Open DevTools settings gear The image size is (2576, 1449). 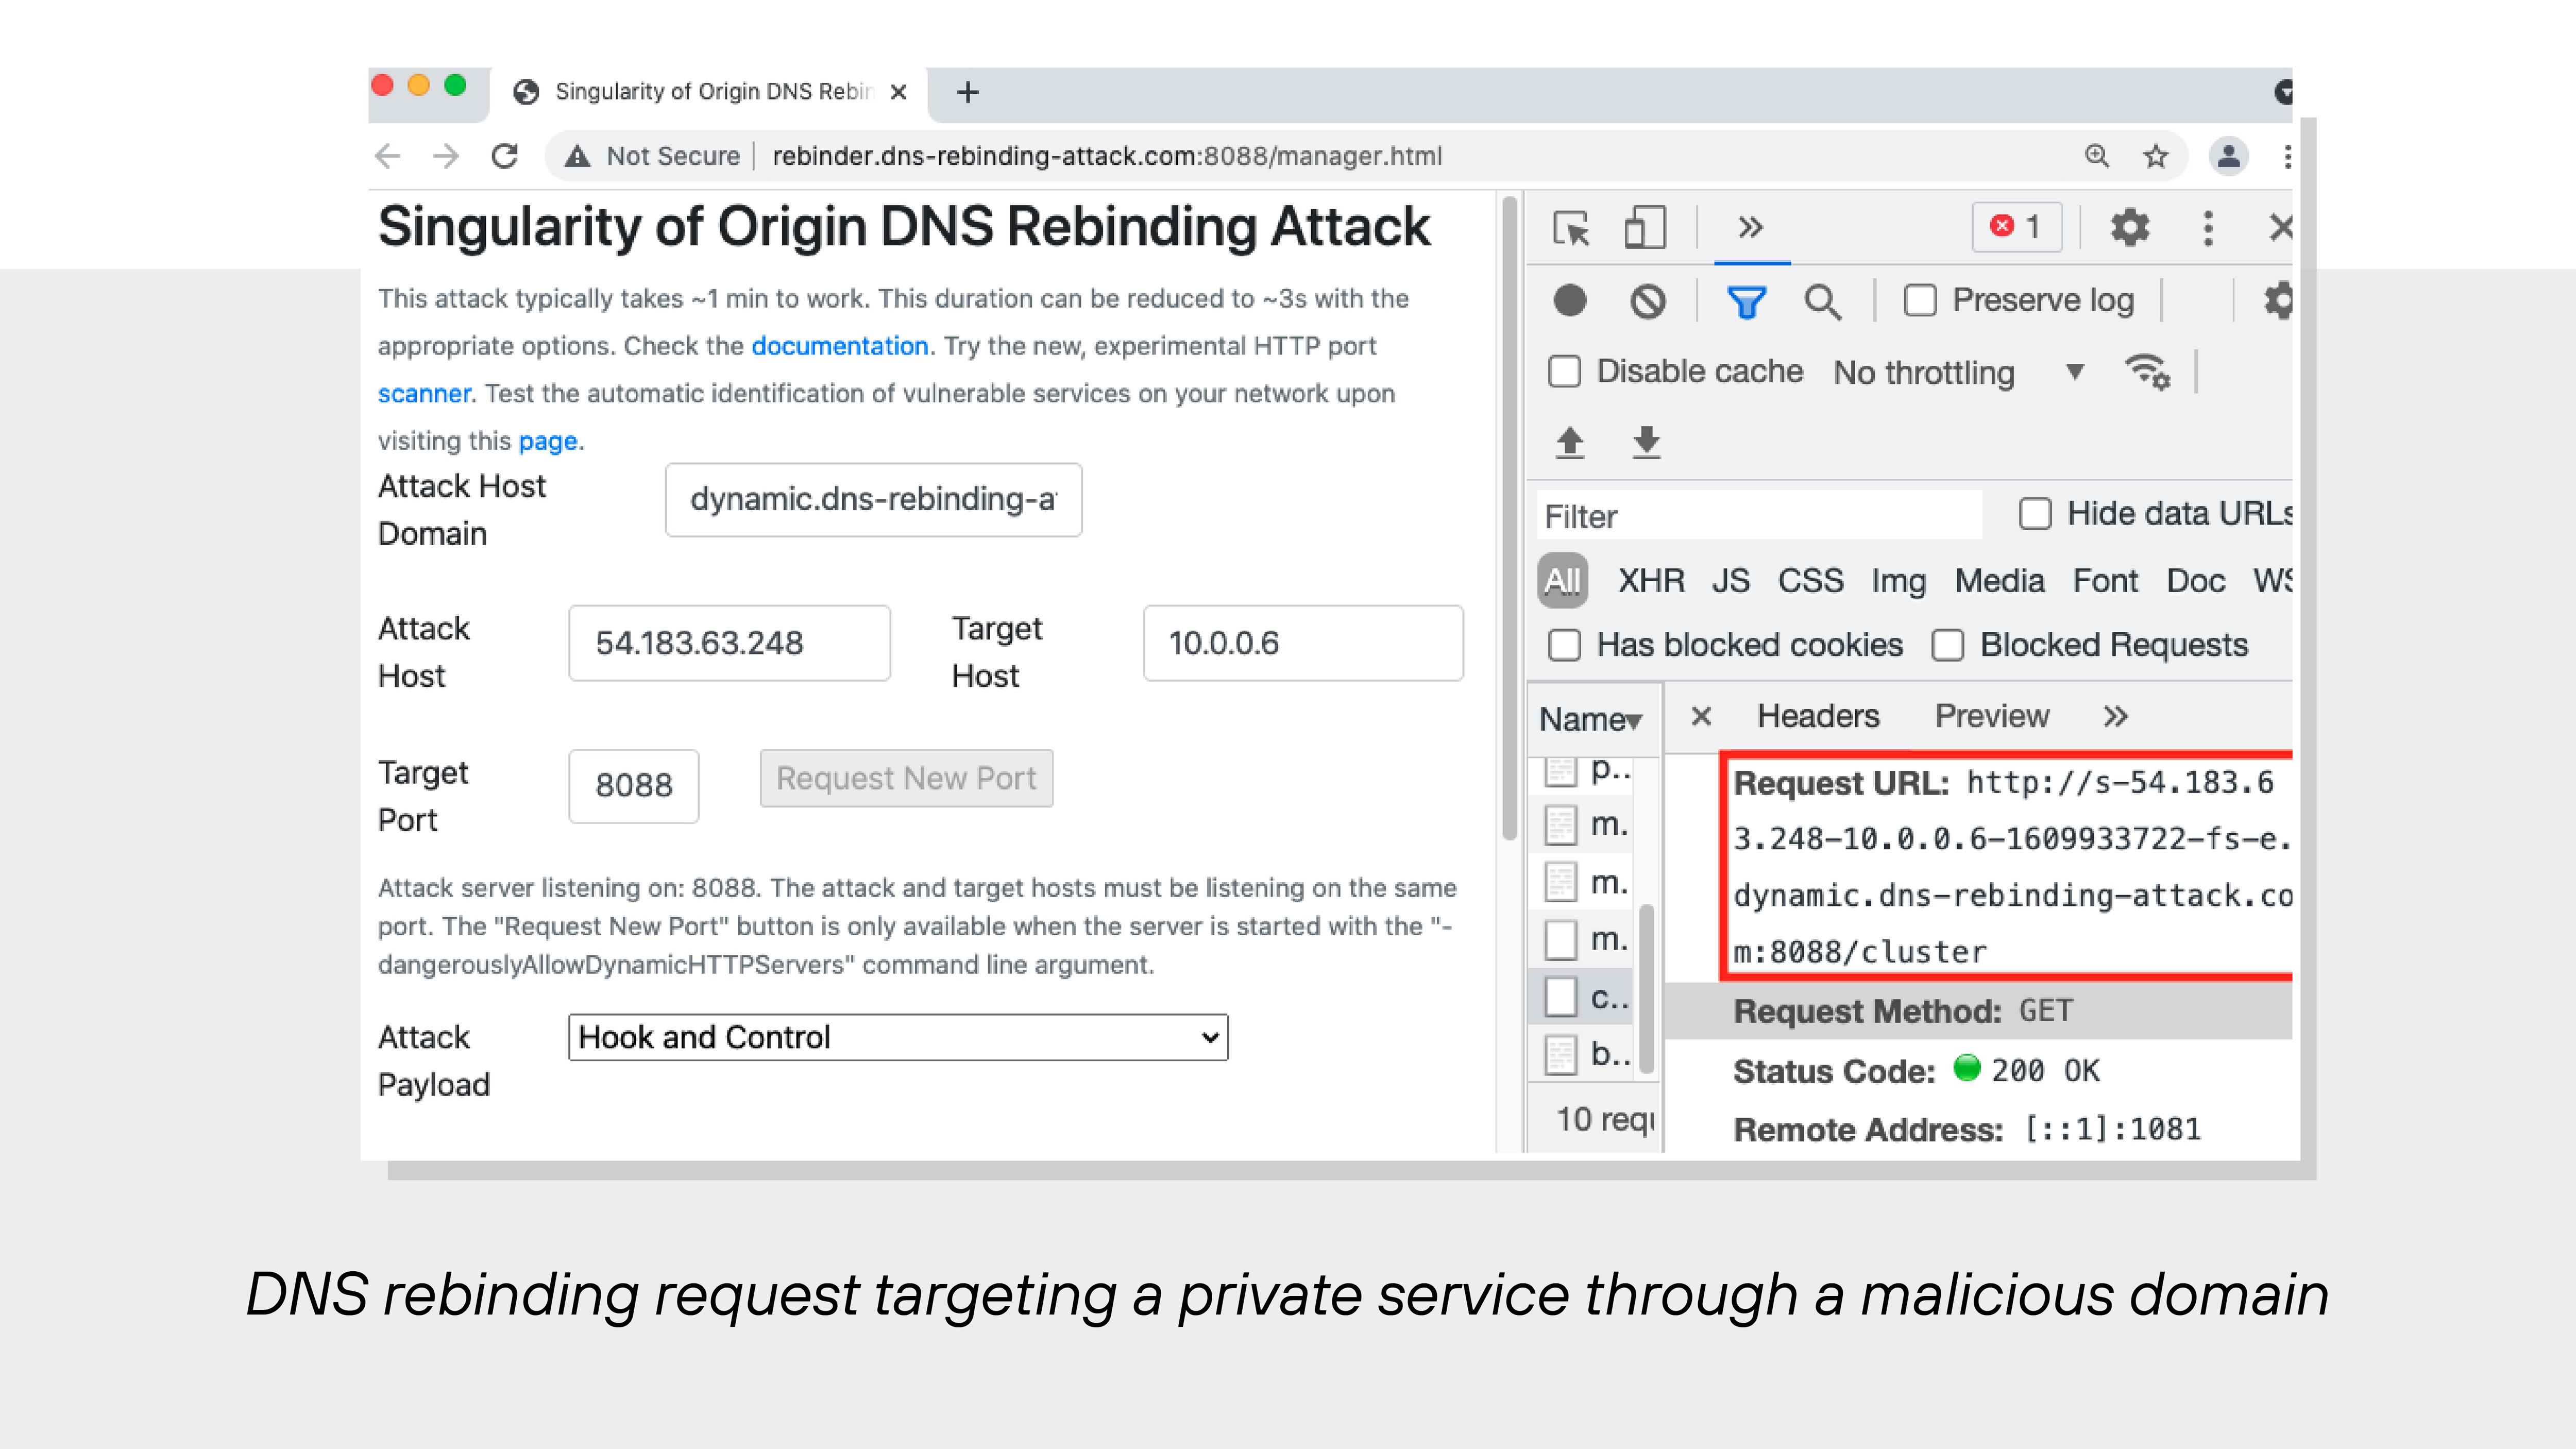coord(2130,228)
